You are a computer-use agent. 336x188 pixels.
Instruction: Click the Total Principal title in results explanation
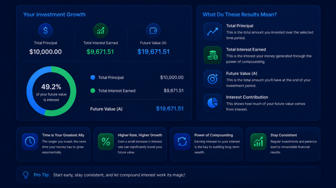tap(240, 26)
